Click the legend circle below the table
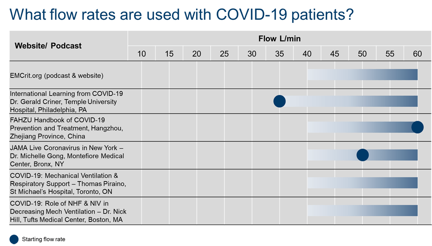Viewport: 432px width, 246px height. pyautogui.click(x=14, y=239)
